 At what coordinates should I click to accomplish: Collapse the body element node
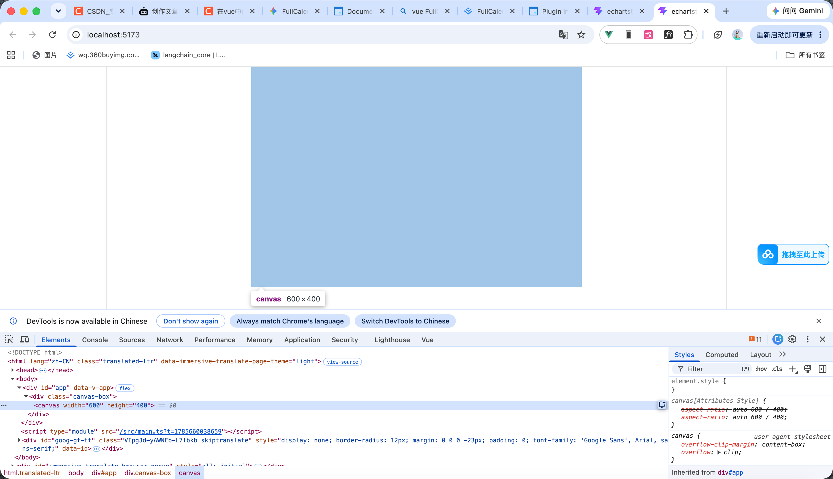pos(12,379)
